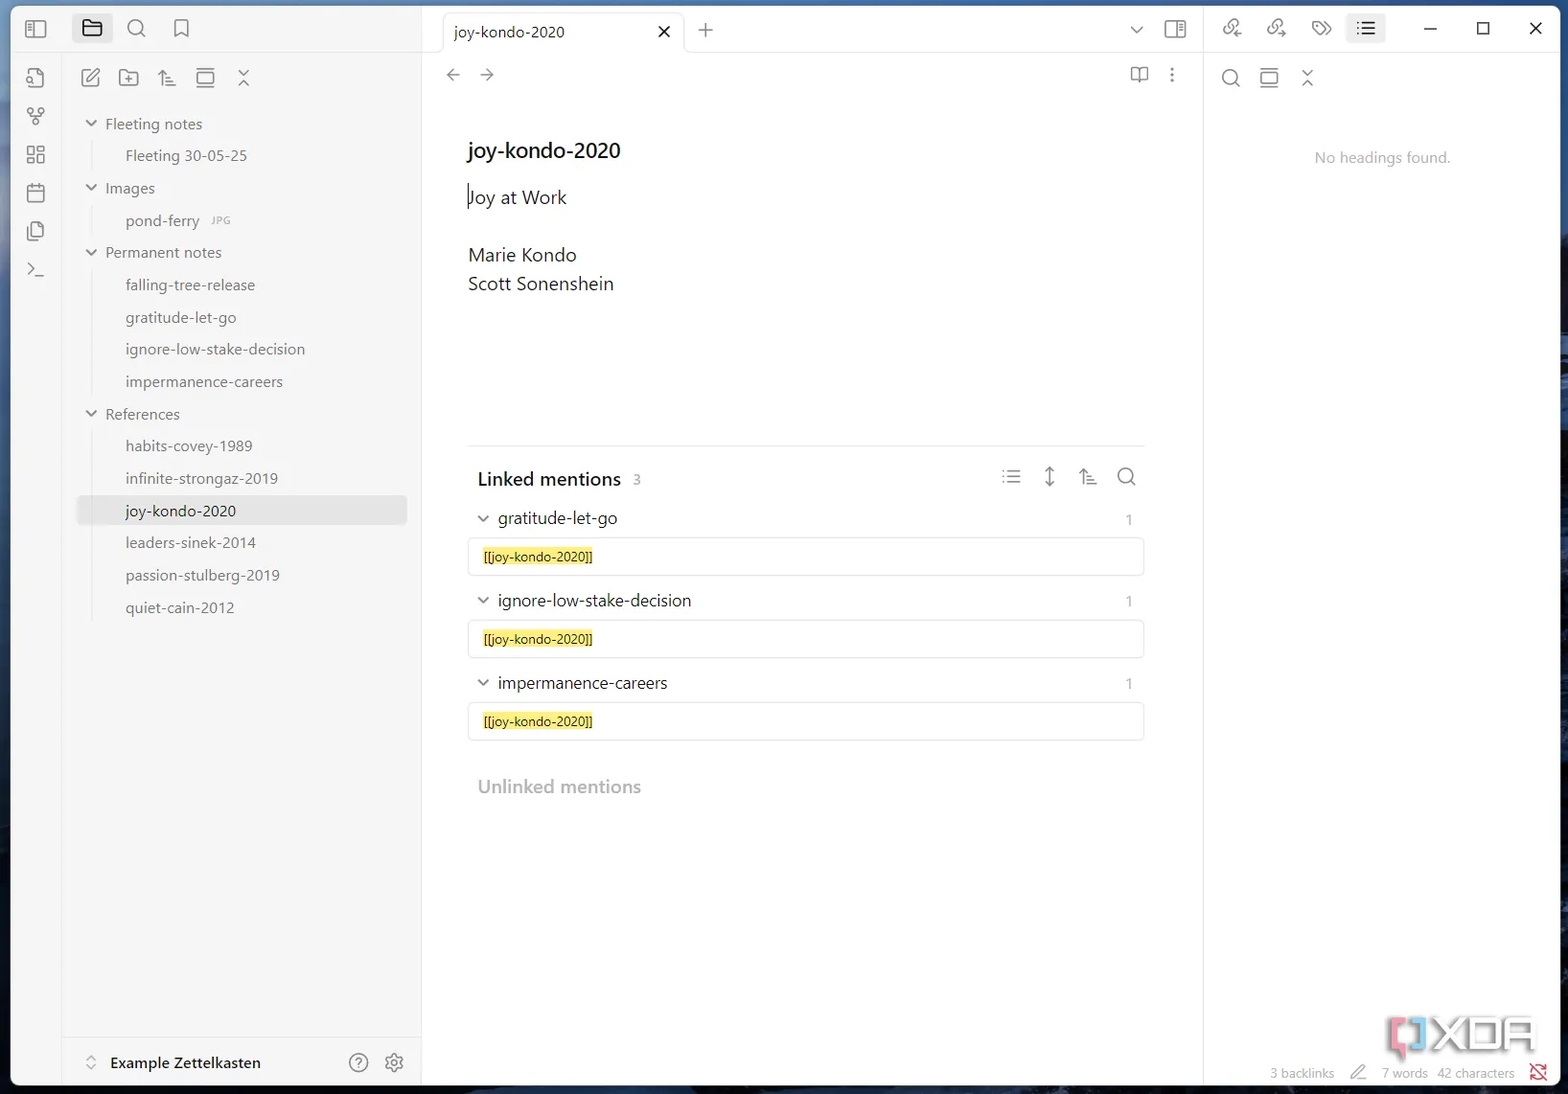Collapse the gratitude-let-go linked mention
The image size is (1568, 1094).
[483, 518]
